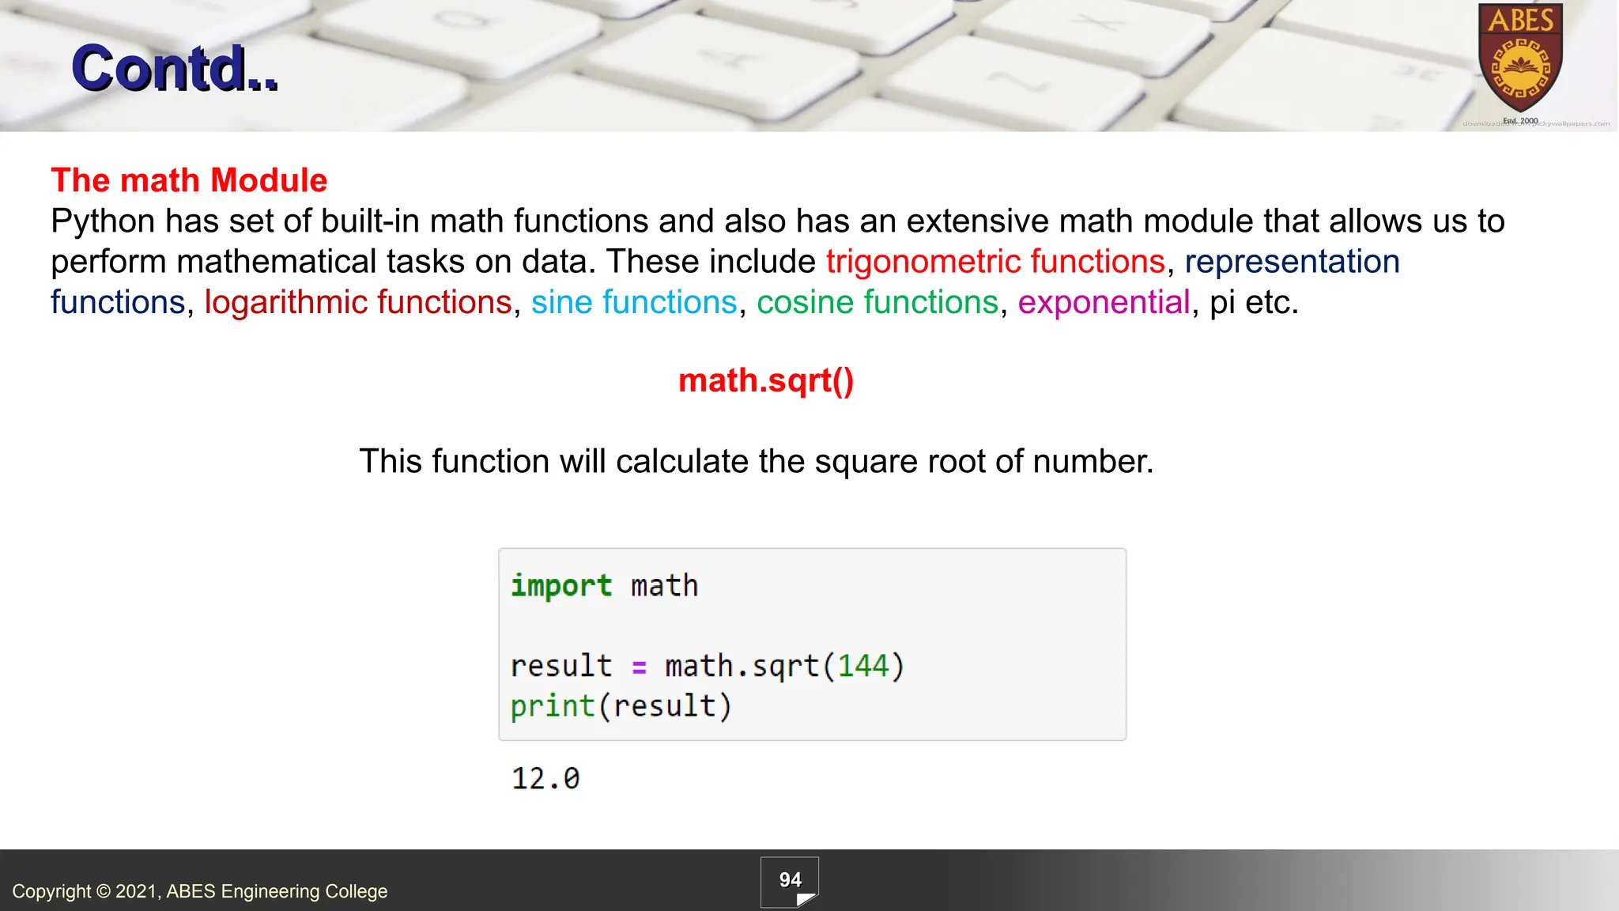This screenshot has width=1619, height=911.
Task: Click the ABES college logo
Action: point(1520,59)
